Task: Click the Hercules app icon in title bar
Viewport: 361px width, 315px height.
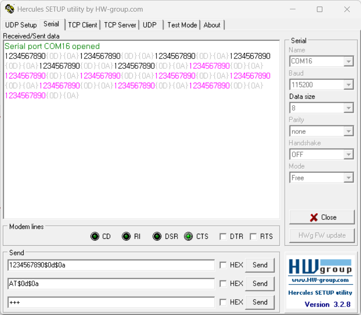Action: point(10,9)
